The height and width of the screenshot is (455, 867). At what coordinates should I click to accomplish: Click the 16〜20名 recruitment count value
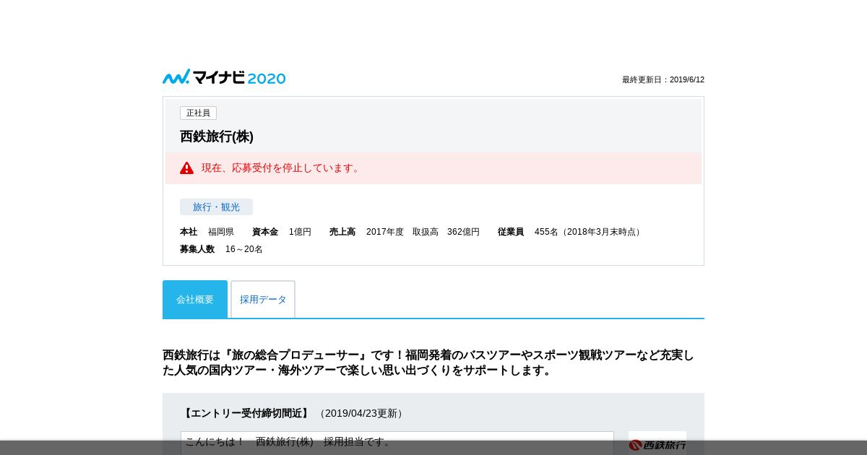point(244,249)
